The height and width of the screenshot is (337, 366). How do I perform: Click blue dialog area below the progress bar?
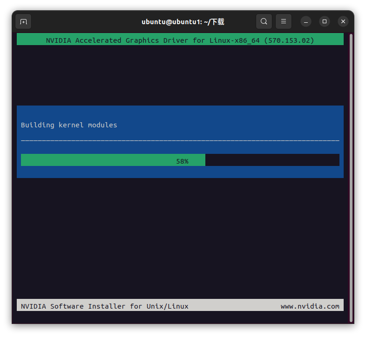(180, 172)
